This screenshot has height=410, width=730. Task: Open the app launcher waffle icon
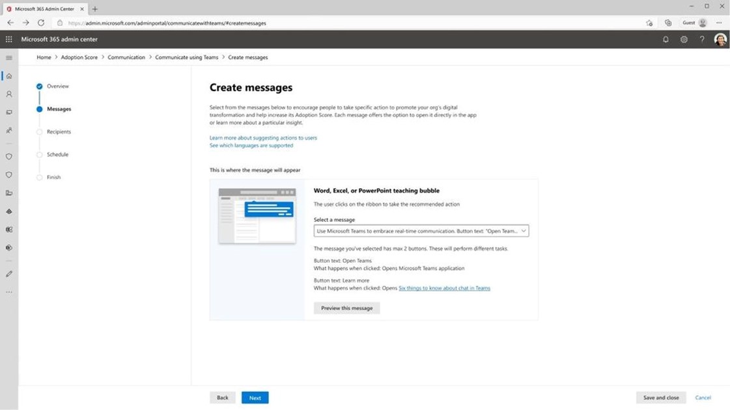coord(8,39)
